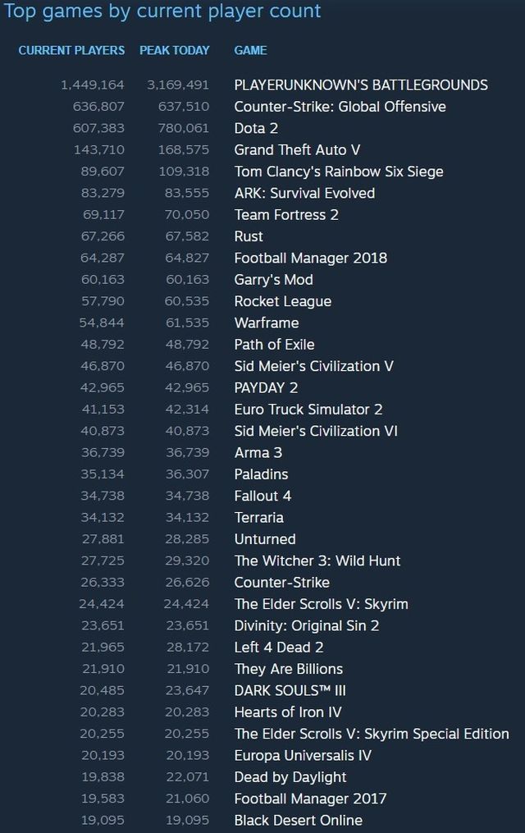Click the Warframe game entry

click(x=266, y=323)
